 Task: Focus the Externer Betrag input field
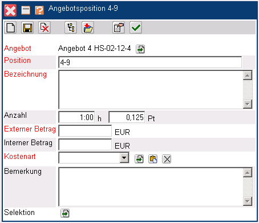tap(85, 131)
